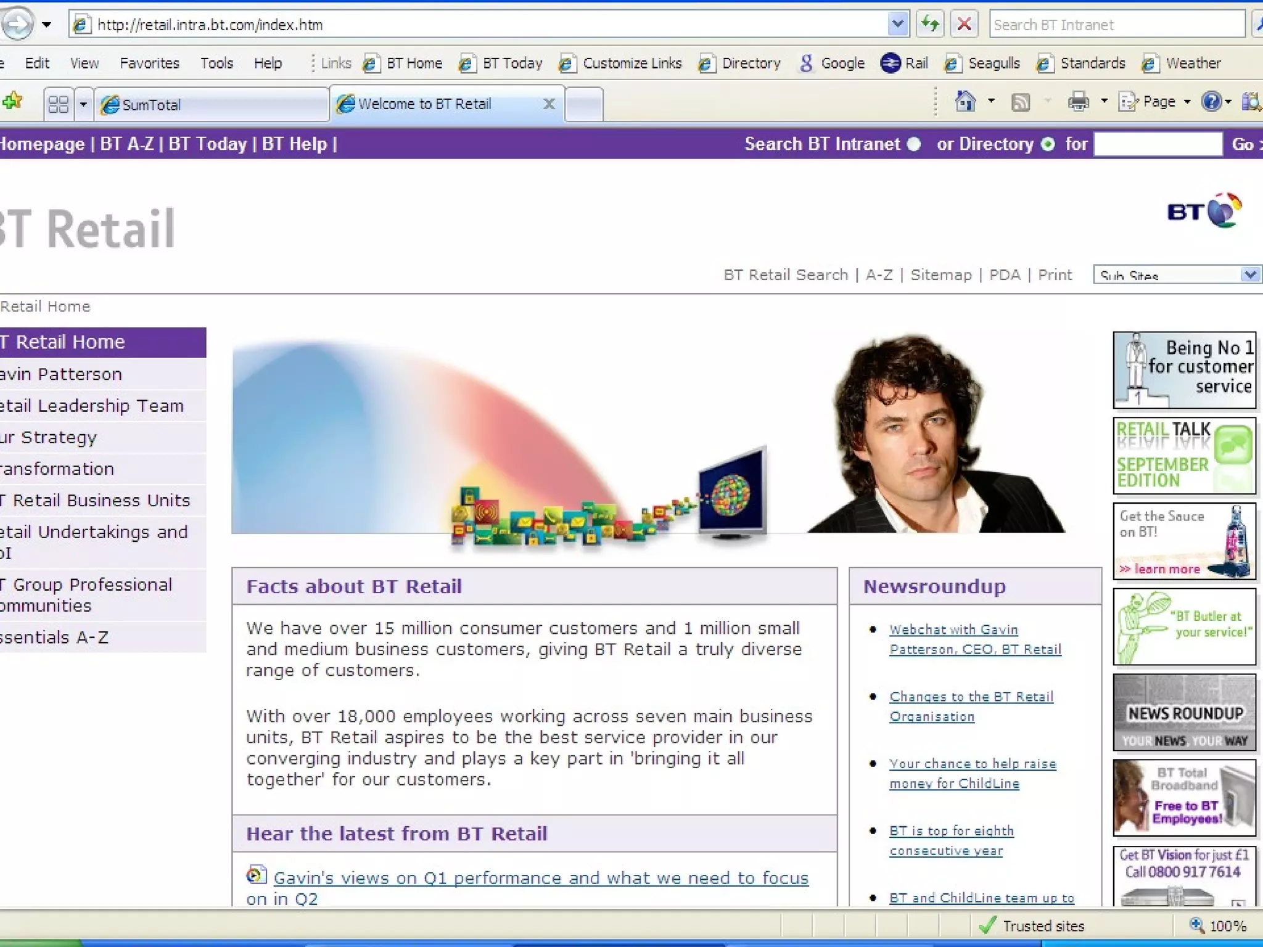Click the red Stop loading icon
This screenshot has width=1263, height=947.
point(964,25)
